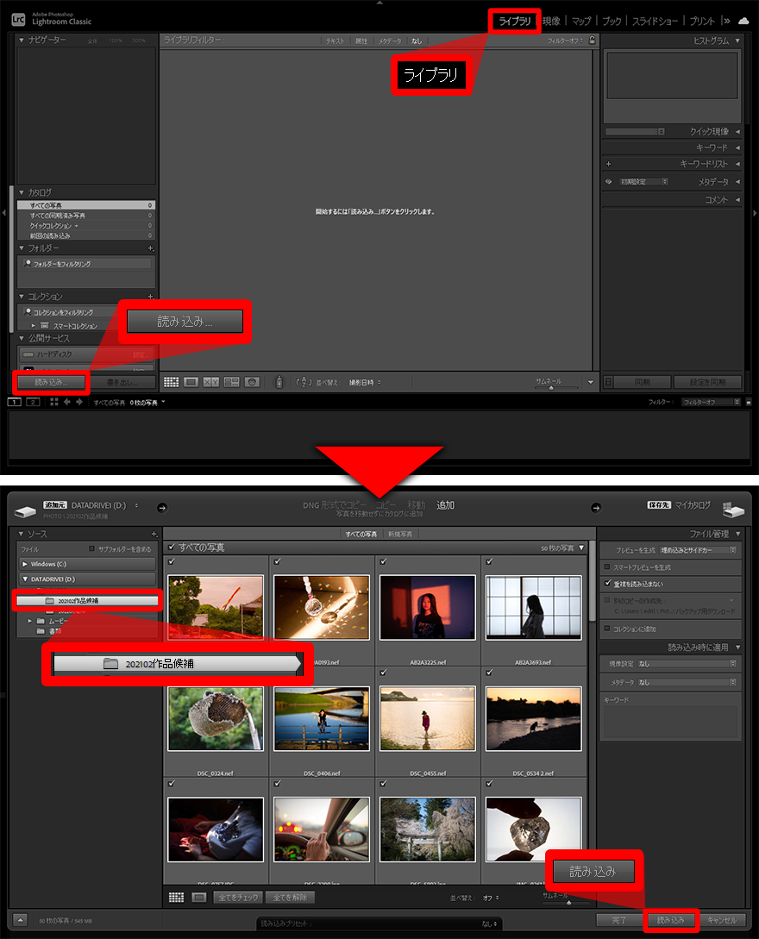Click the 全てをチェック button
This screenshot has width=759, height=939.
235,898
